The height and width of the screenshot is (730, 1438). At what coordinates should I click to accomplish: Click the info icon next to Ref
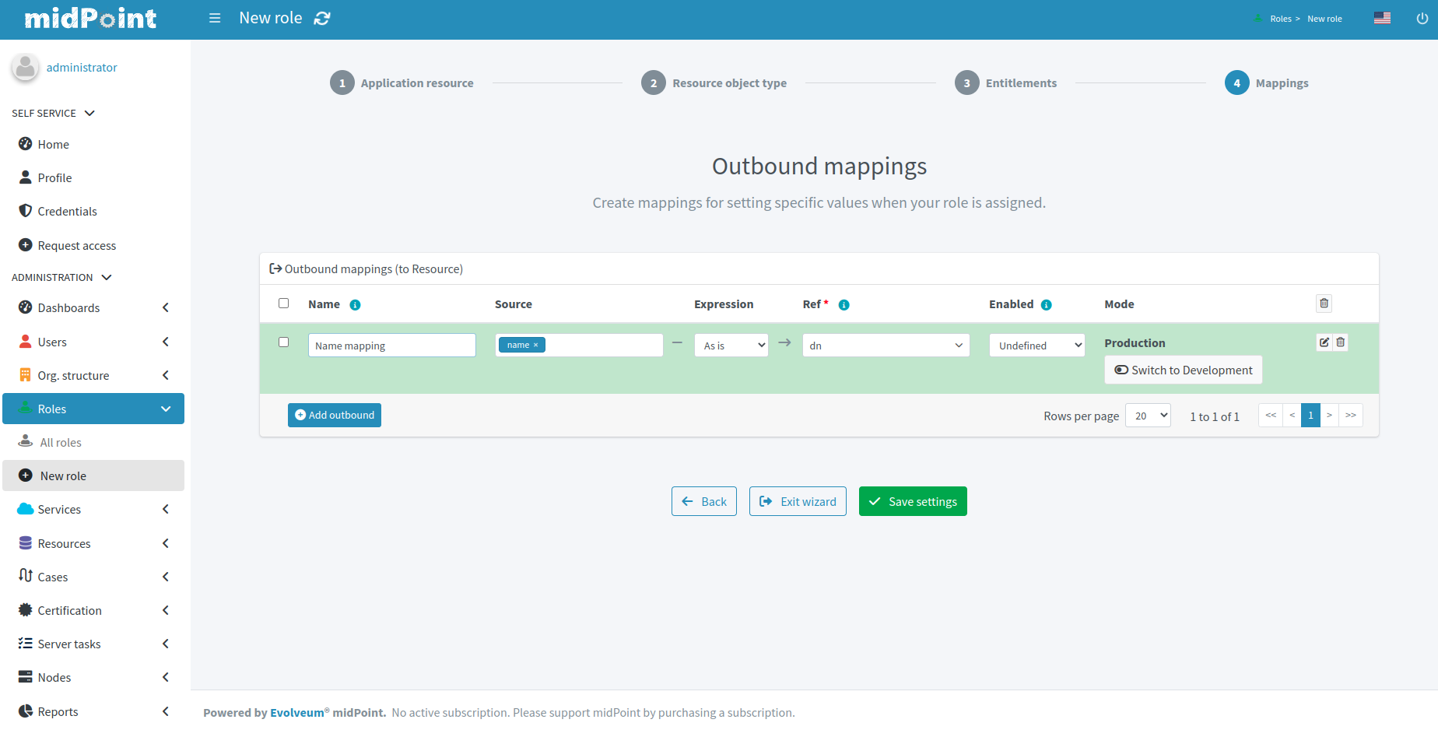(844, 305)
